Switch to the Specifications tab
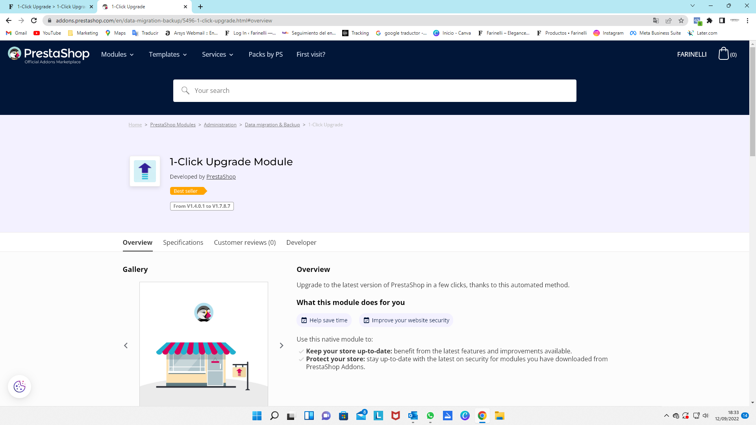Screen dimensions: 756x425 (x=183, y=242)
